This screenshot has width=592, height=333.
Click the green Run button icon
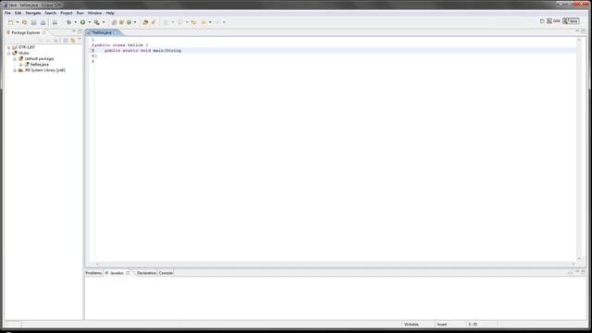[82, 22]
